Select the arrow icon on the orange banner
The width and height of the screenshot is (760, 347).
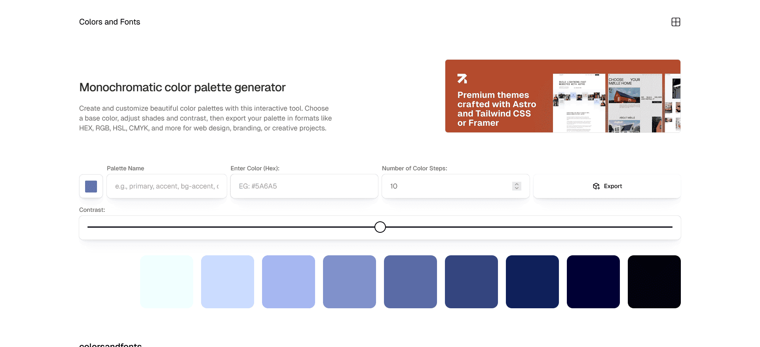click(x=462, y=78)
